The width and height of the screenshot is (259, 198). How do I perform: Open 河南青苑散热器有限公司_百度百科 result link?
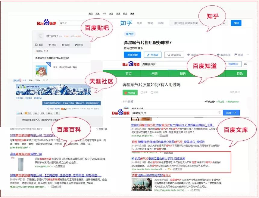[x=33, y=136]
